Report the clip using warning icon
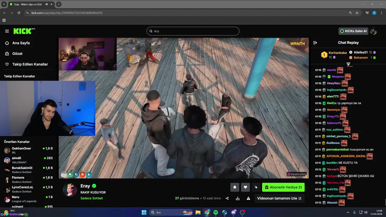 click(248, 198)
